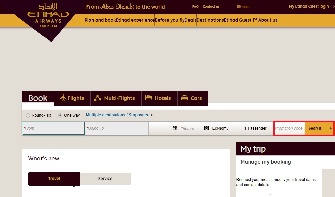This screenshot has height=197, width=335.
Task: Click the Return date field
Action: pyautogui.click(x=195, y=128)
